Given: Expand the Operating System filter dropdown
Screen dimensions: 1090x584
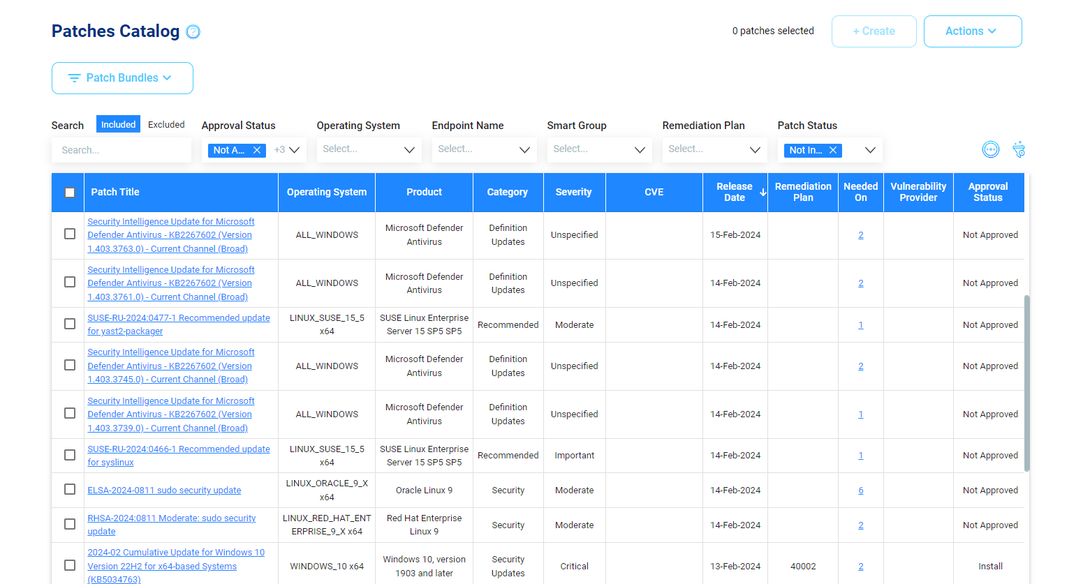Looking at the screenshot, I should click(409, 150).
